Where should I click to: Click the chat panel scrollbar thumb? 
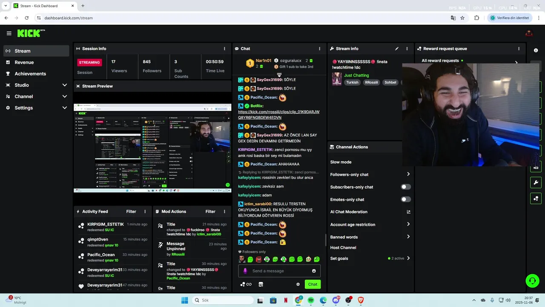(x=326, y=240)
